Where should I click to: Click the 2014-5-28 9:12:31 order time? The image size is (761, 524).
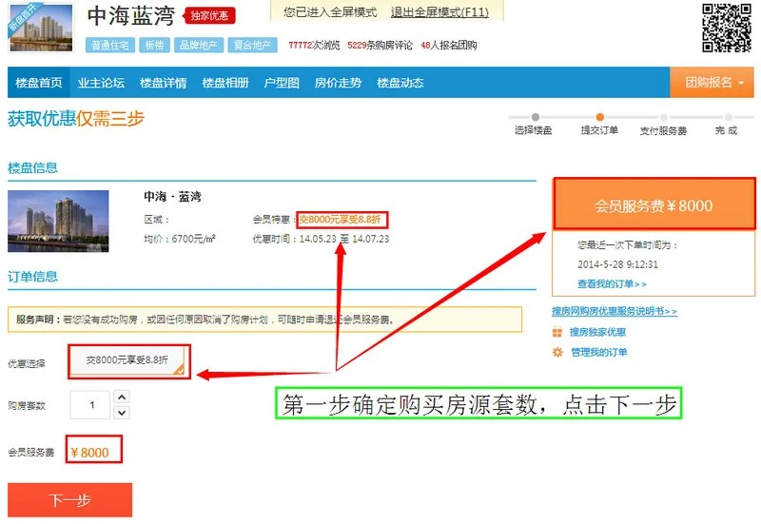(x=617, y=264)
